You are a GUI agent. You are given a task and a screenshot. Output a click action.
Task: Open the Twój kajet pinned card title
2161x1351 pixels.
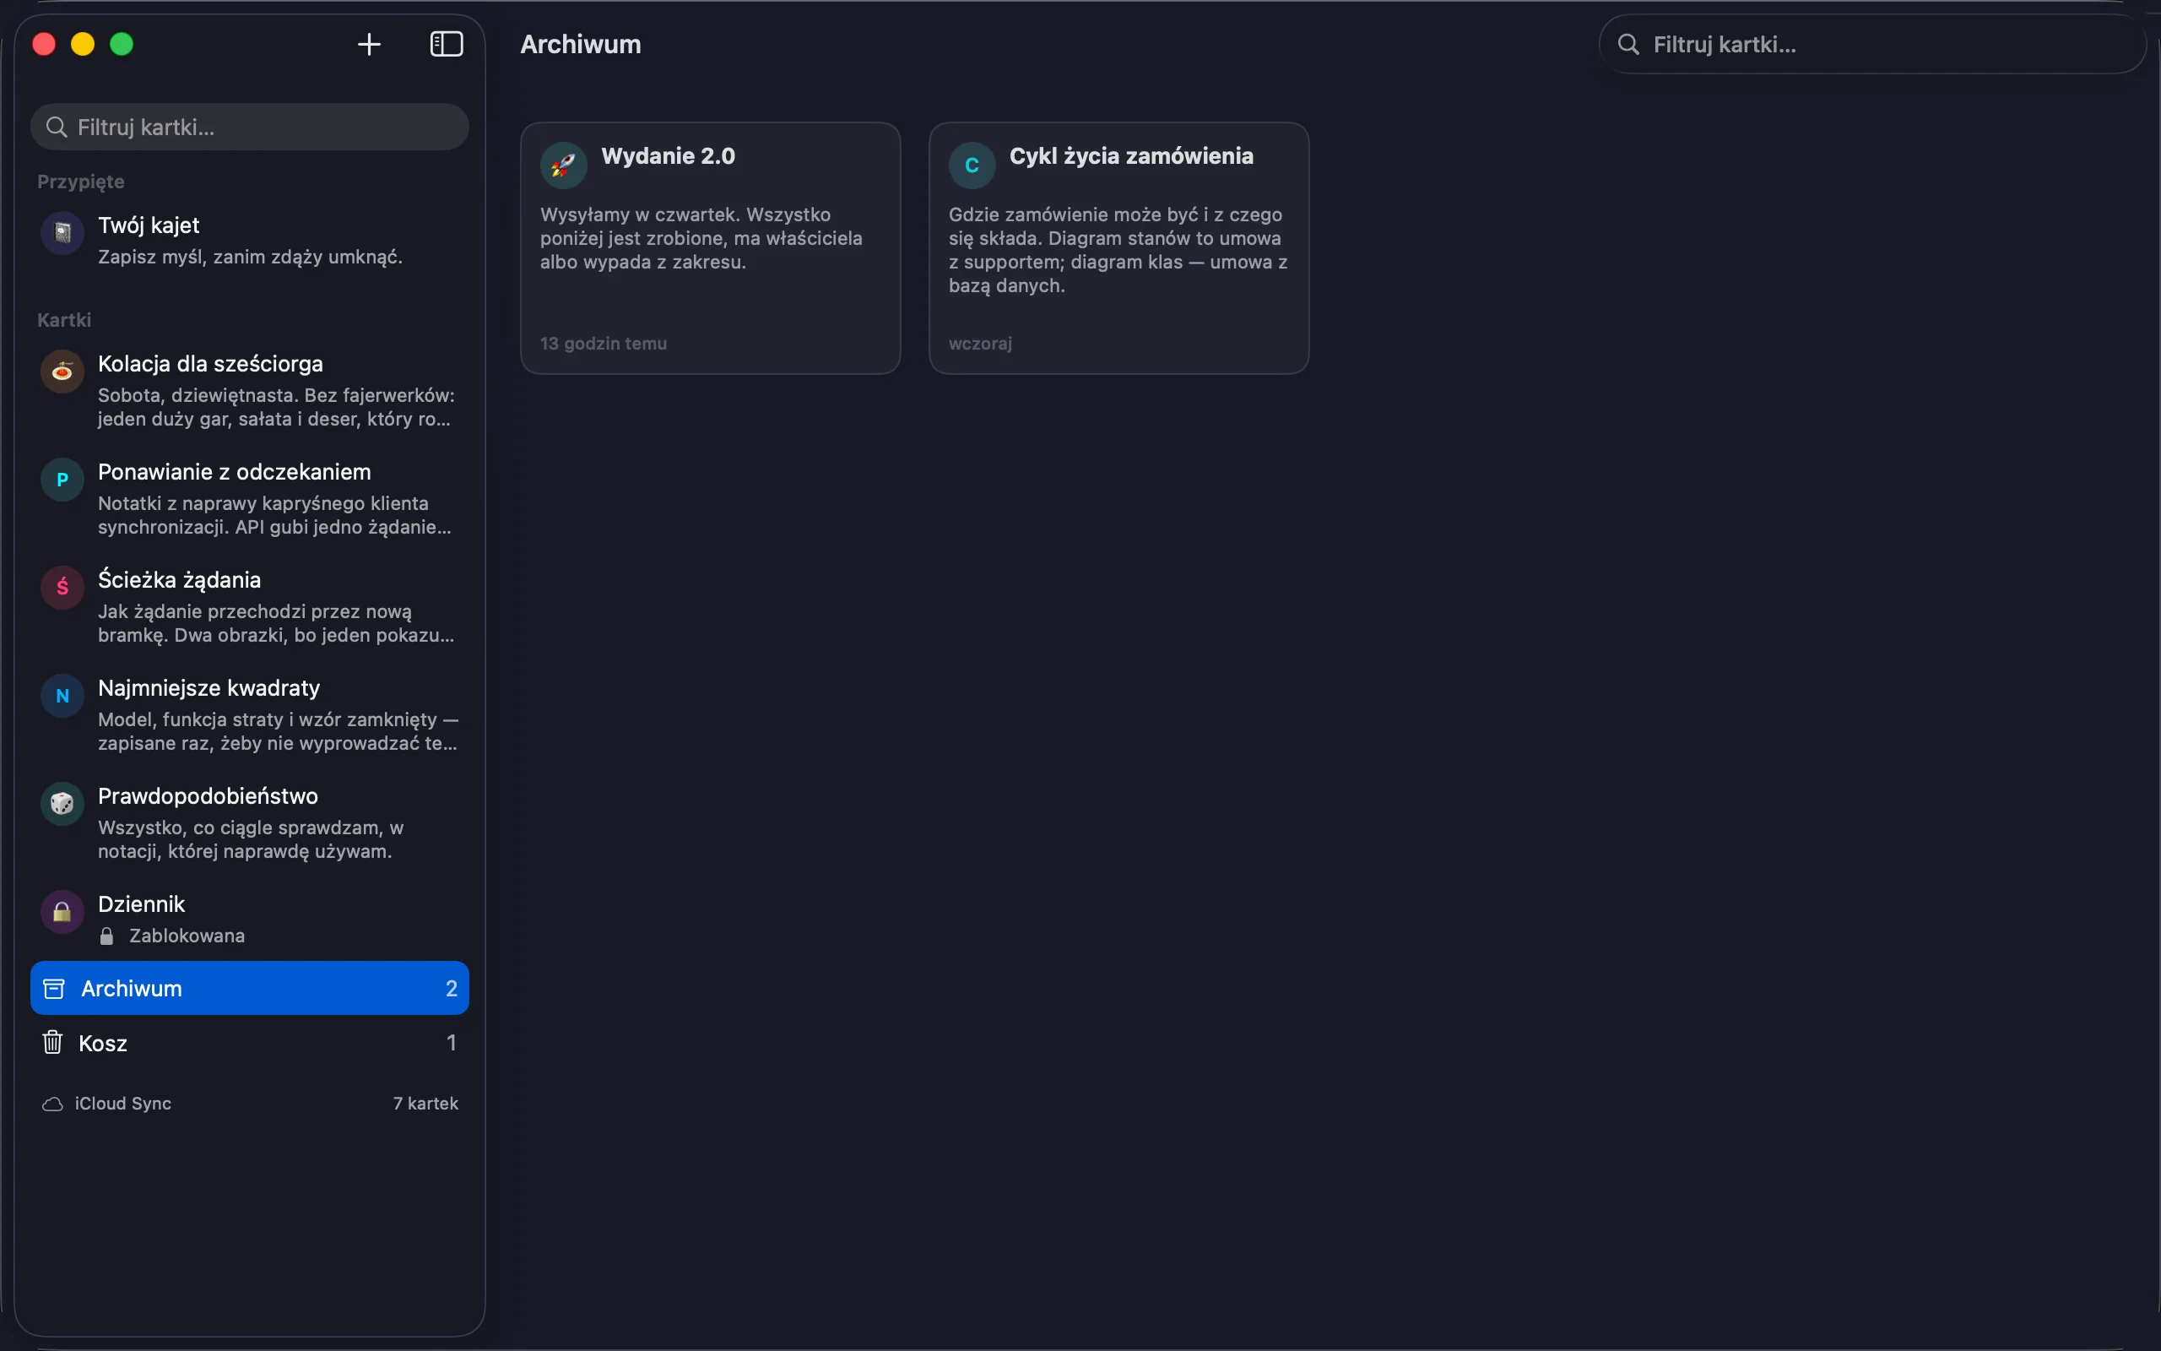[149, 225]
